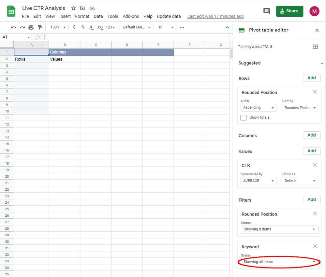
Task: Click the redo arrow icon
Action: coord(22,27)
